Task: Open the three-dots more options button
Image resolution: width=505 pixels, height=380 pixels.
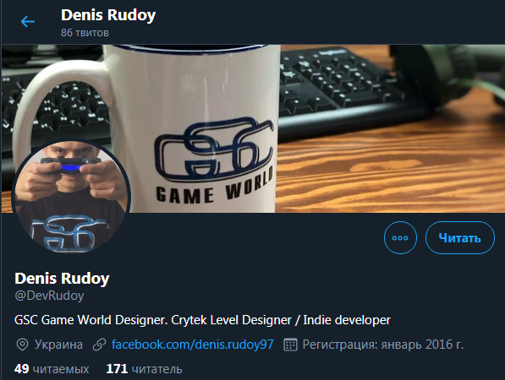Action: tap(400, 238)
